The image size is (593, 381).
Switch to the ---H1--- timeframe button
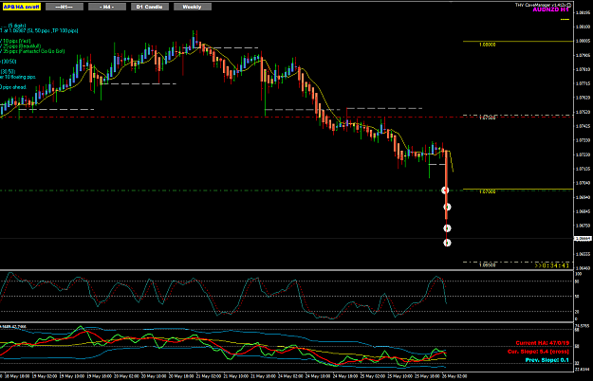[65, 7]
